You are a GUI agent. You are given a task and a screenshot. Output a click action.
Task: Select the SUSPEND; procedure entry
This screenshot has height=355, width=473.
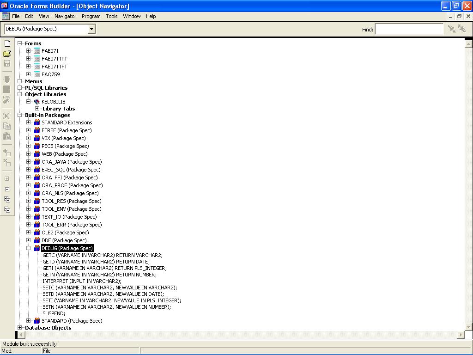tap(54, 313)
